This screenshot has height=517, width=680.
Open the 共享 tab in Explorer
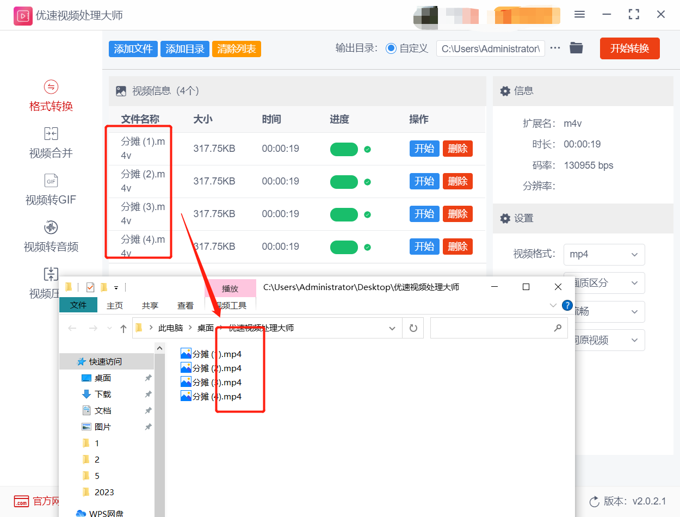click(150, 305)
